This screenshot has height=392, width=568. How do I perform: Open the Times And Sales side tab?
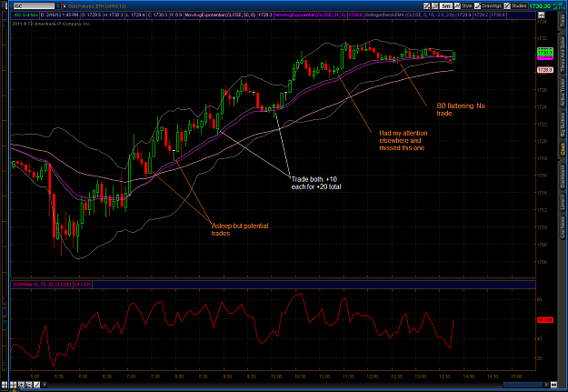(563, 52)
